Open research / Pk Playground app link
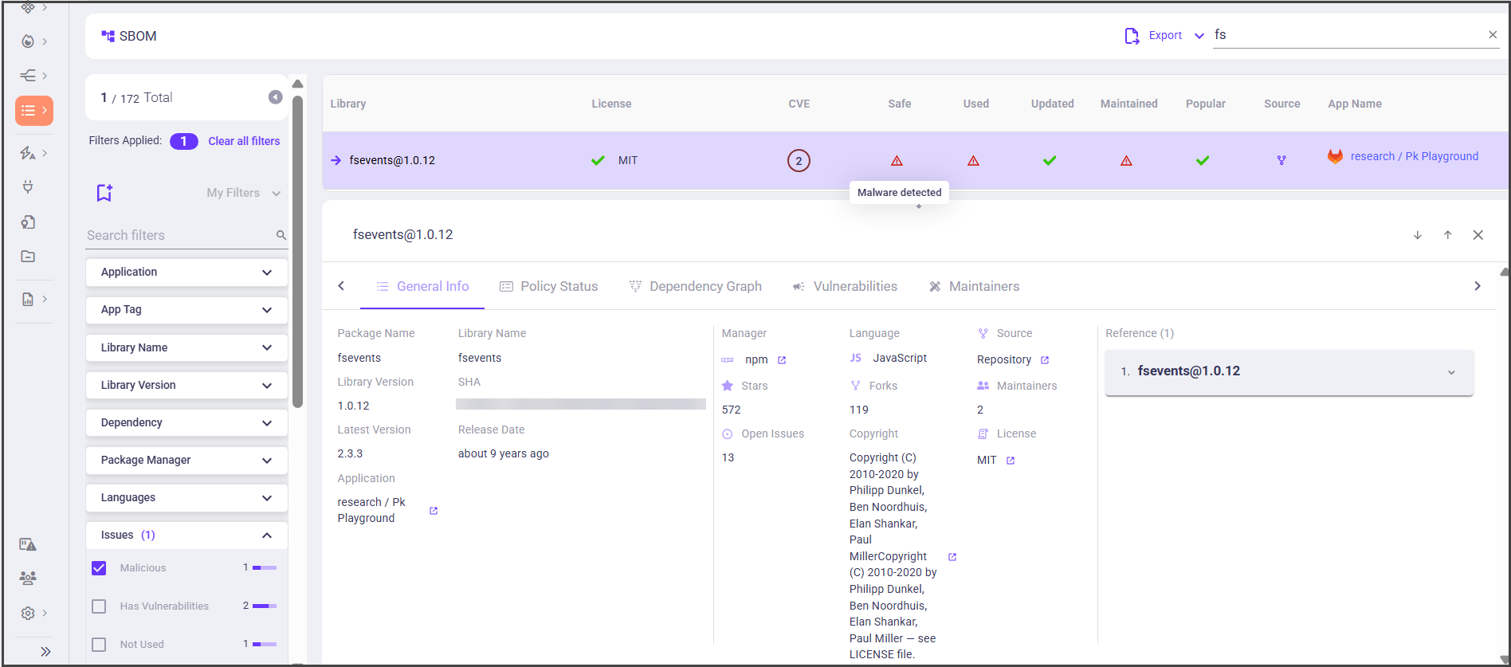This screenshot has width=1511, height=667. [1414, 156]
